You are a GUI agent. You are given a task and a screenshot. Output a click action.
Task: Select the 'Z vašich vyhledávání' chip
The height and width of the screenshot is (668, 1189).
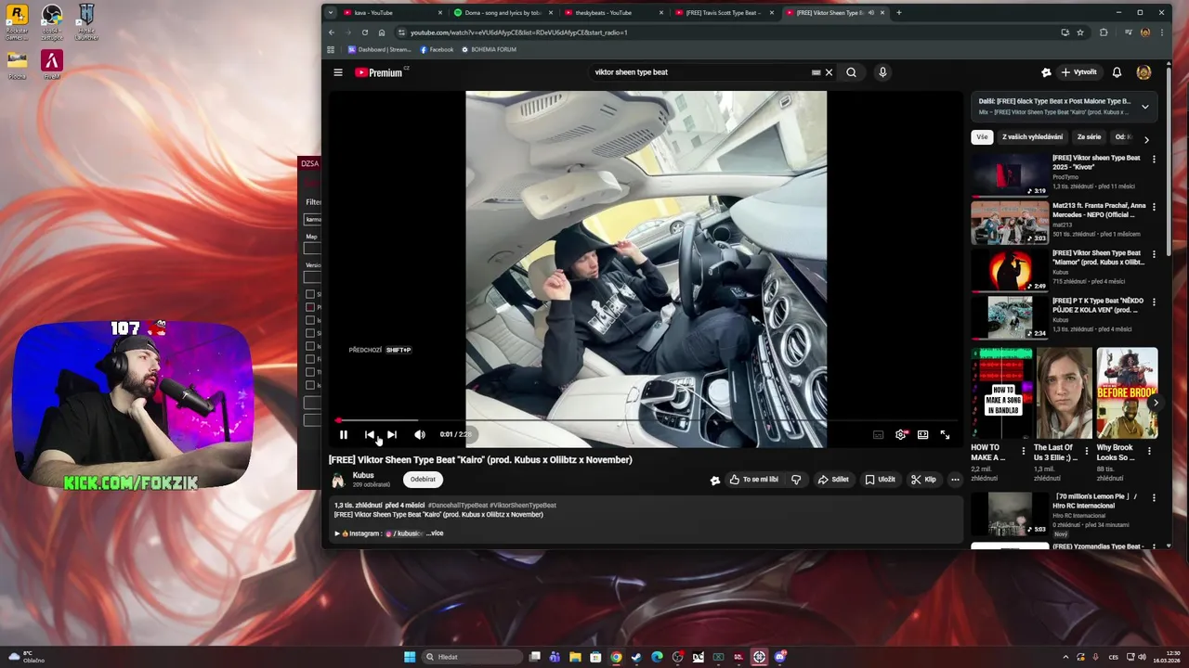[x=1032, y=137]
